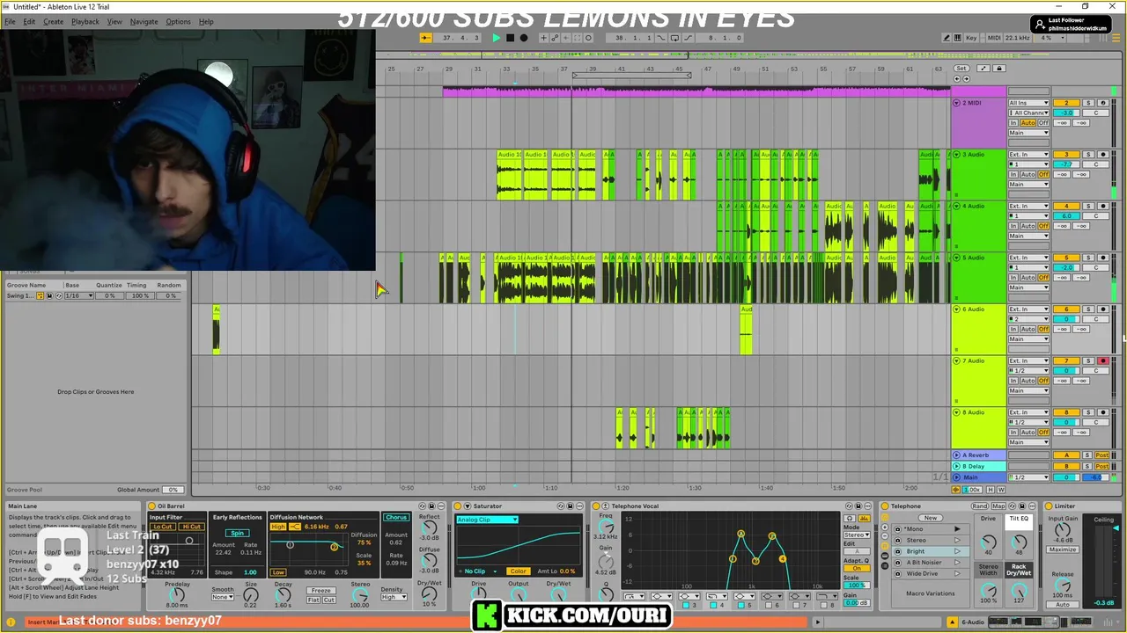Click the Session Record circle button
Screen dimensions: 1127x633
[x=588, y=38]
